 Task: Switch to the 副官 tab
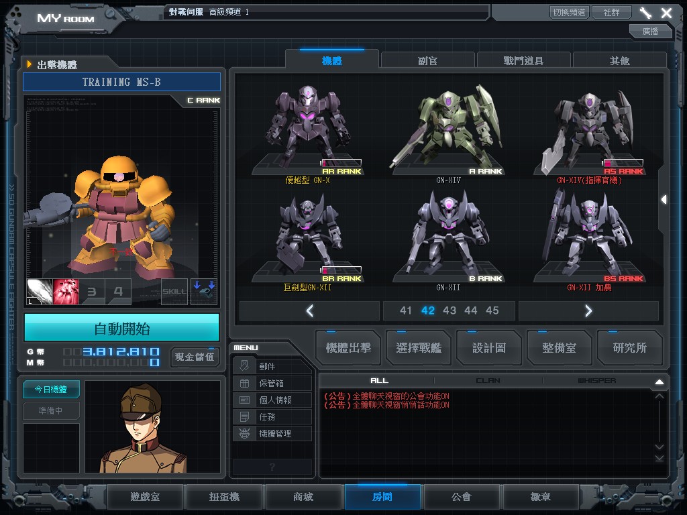[427, 60]
